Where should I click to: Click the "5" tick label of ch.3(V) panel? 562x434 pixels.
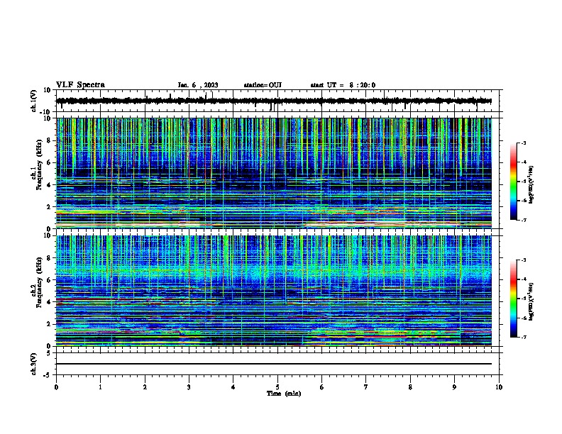click(50, 353)
